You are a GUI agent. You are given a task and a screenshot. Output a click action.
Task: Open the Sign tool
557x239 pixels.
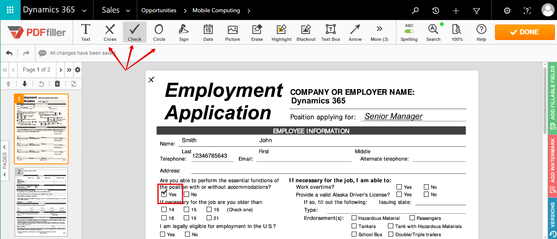coord(184,32)
